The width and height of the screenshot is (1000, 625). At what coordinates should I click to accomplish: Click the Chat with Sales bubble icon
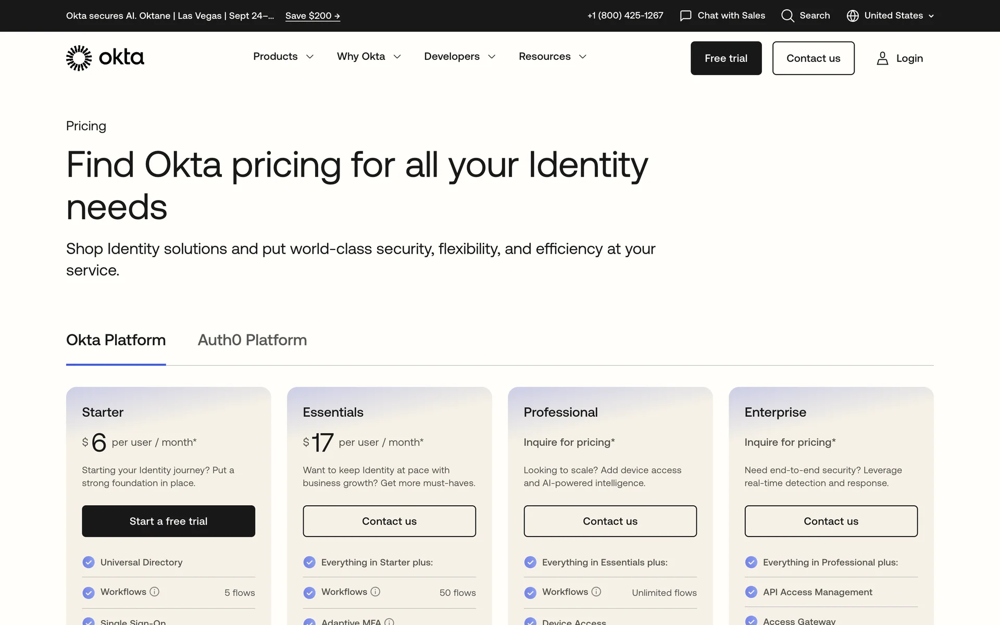(685, 16)
